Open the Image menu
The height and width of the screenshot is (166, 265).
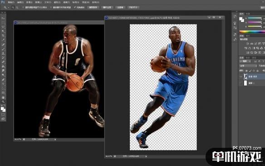[29, 2]
